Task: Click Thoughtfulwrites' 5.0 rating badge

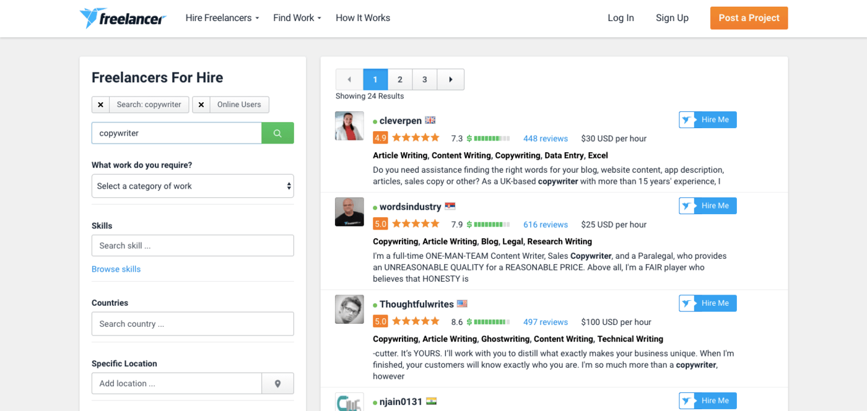Action: click(380, 321)
